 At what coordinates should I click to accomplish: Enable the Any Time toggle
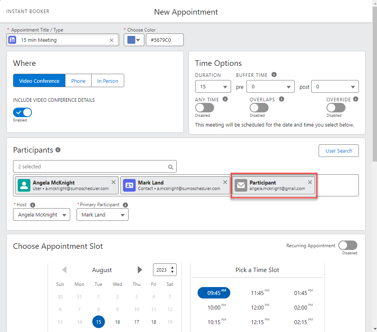(205, 108)
